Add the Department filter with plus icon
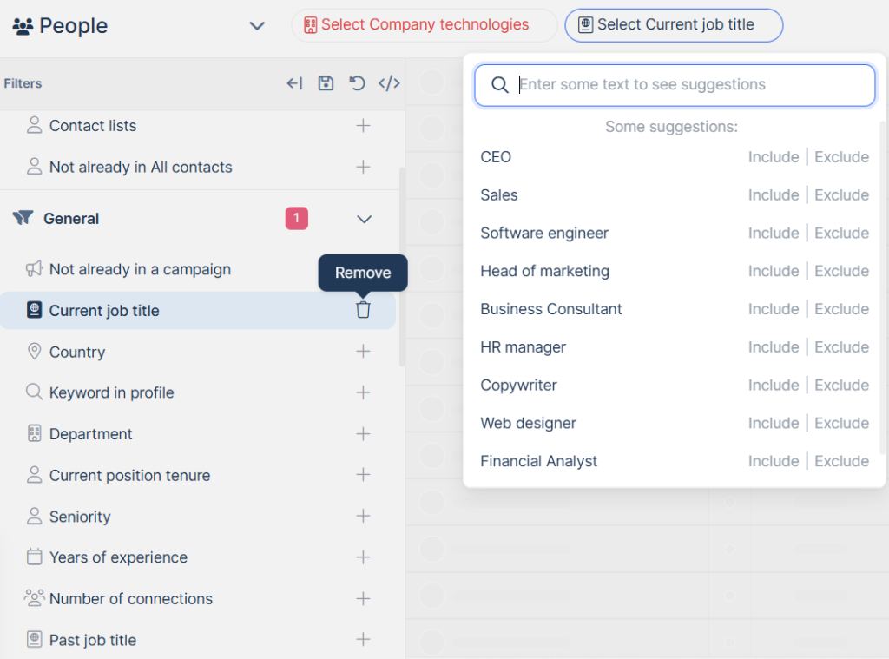The image size is (889, 659). click(x=363, y=434)
